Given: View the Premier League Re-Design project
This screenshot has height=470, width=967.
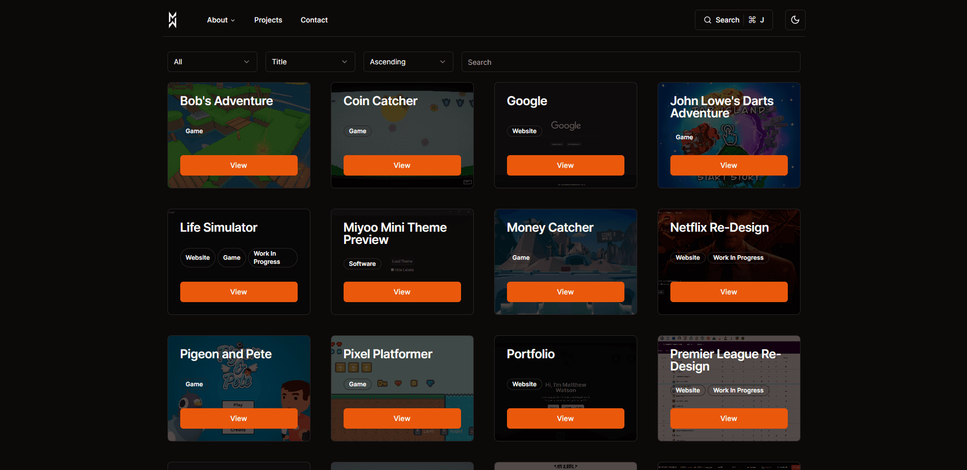Looking at the screenshot, I should [729, 418].
